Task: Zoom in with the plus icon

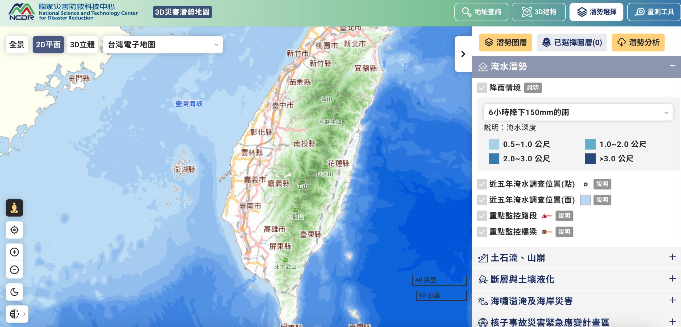Action: pyautogui.click(x=14, y=252)
